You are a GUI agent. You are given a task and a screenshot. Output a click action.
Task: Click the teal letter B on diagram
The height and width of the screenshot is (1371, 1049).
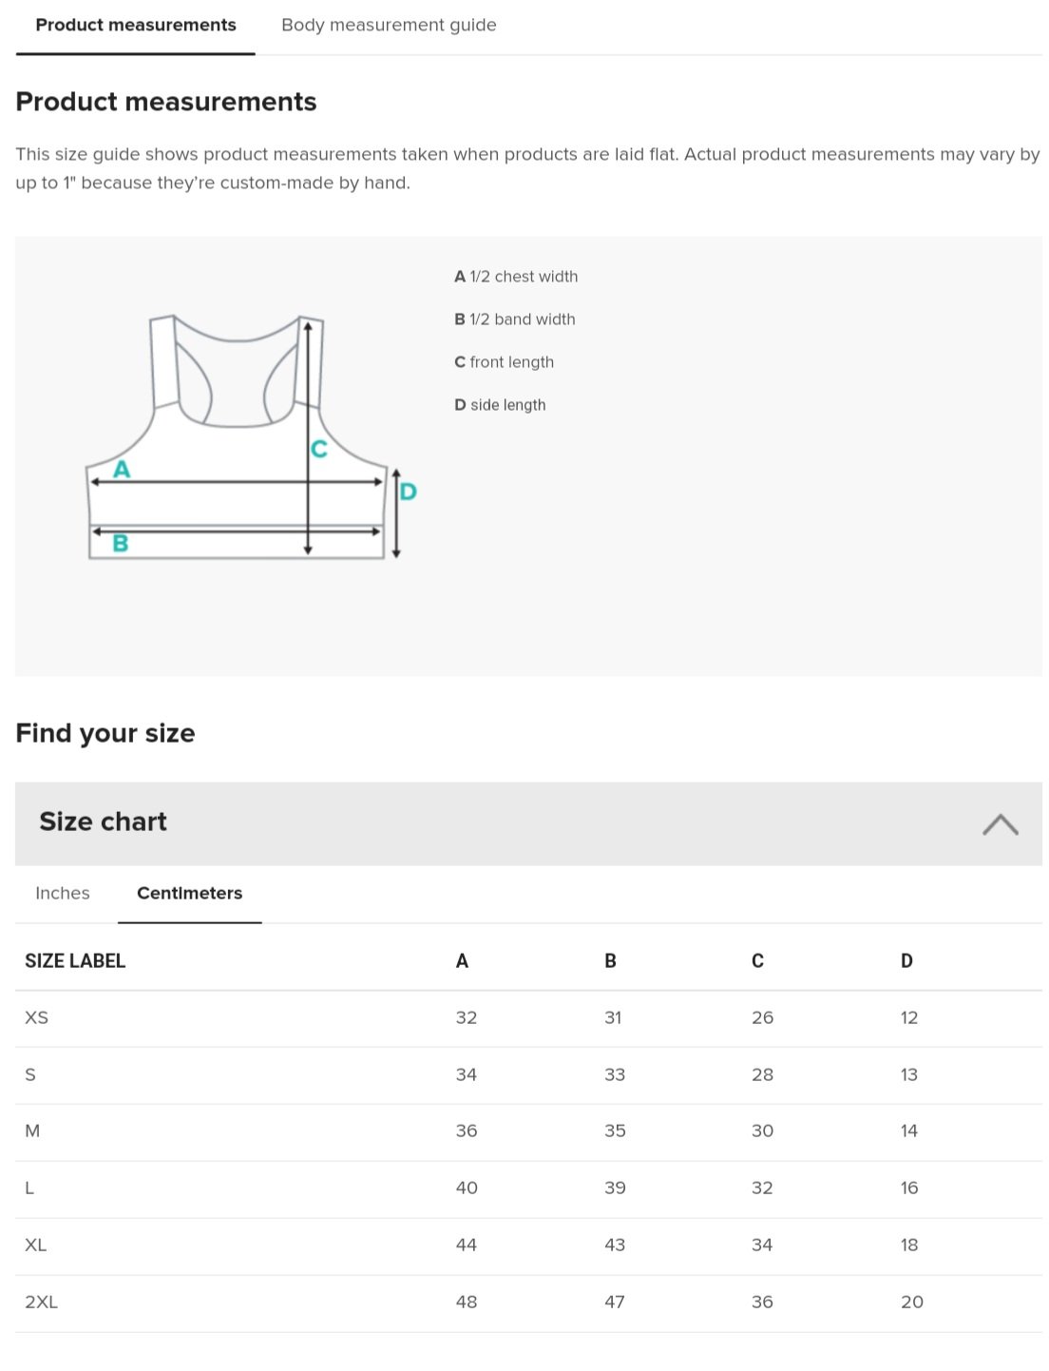pyautogui.click(x=121, y=544)
